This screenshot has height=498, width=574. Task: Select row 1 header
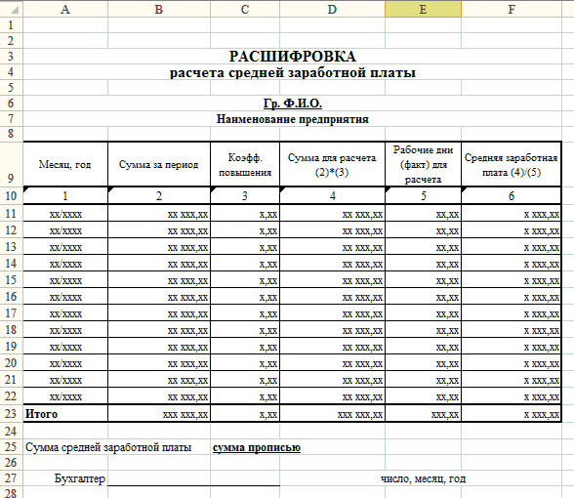[x=12, y=25]
